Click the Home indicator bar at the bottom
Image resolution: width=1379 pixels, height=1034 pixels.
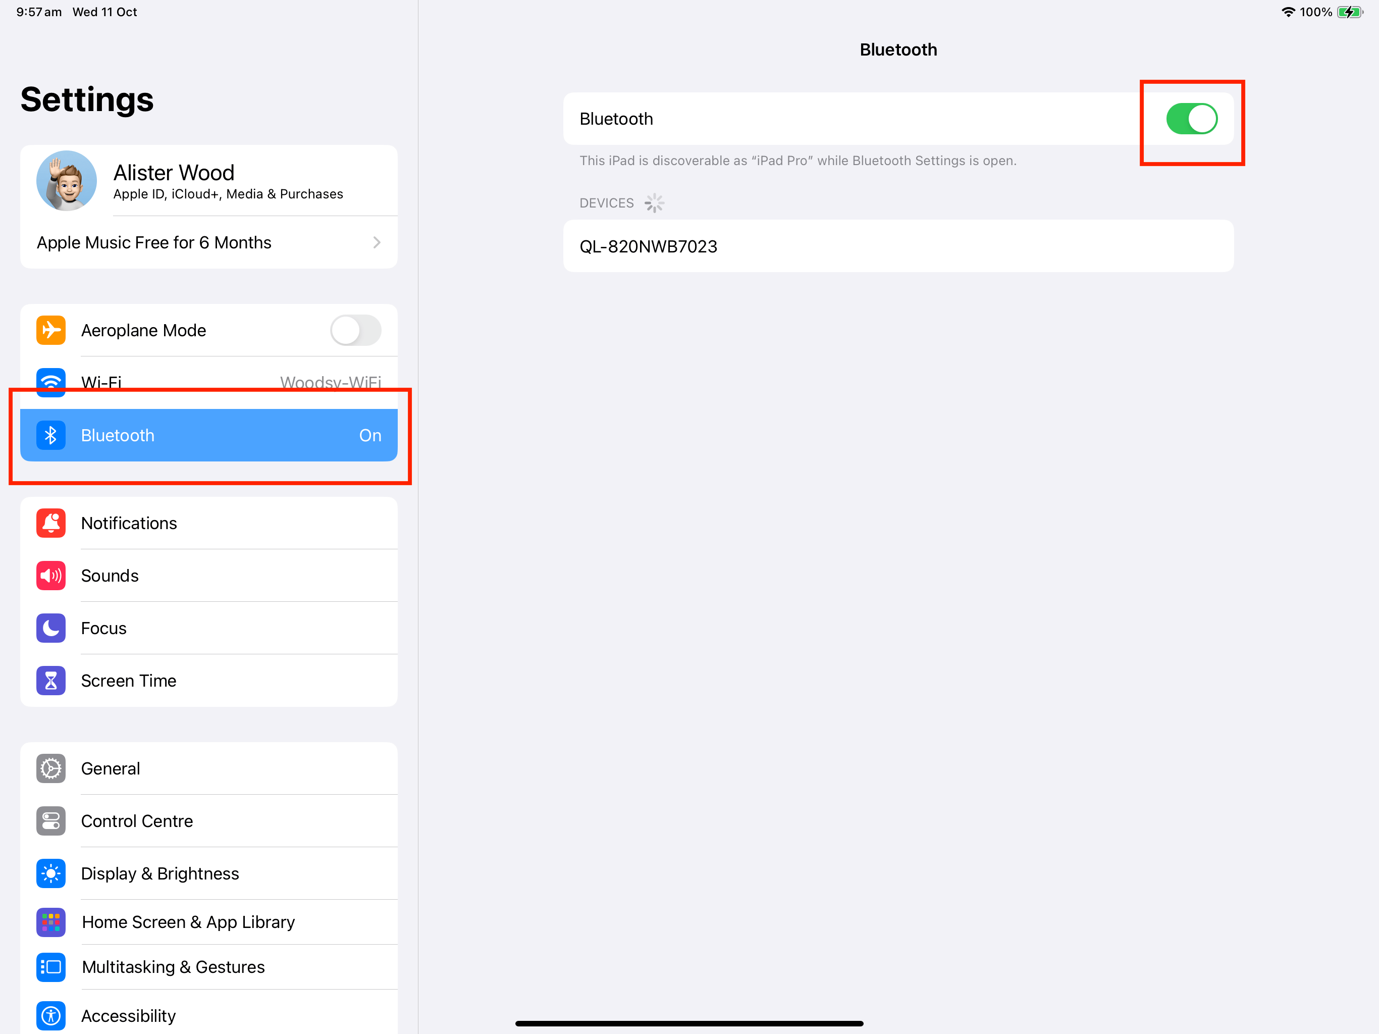pyautogui.click(x=689, y=1023)
